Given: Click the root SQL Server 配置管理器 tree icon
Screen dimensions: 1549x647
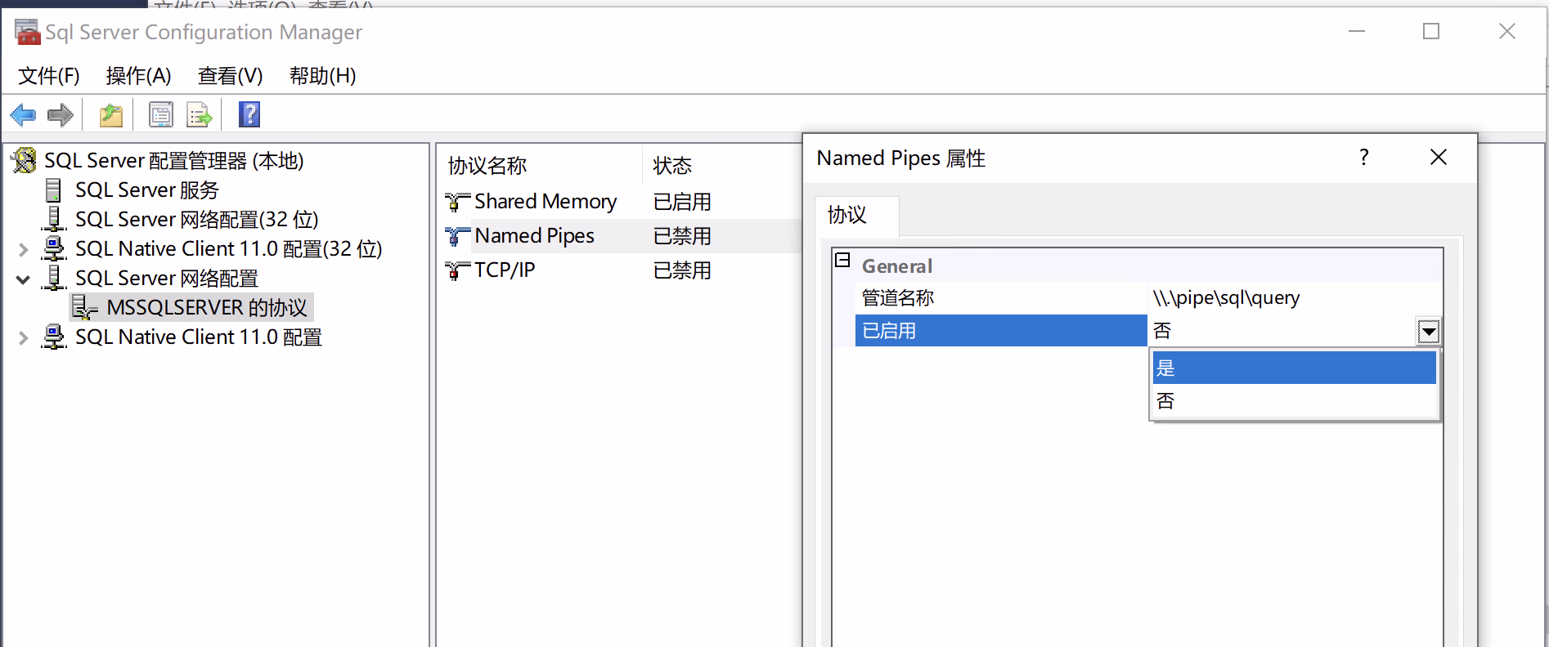Looking at the screenshot, I should pos(25,160).
